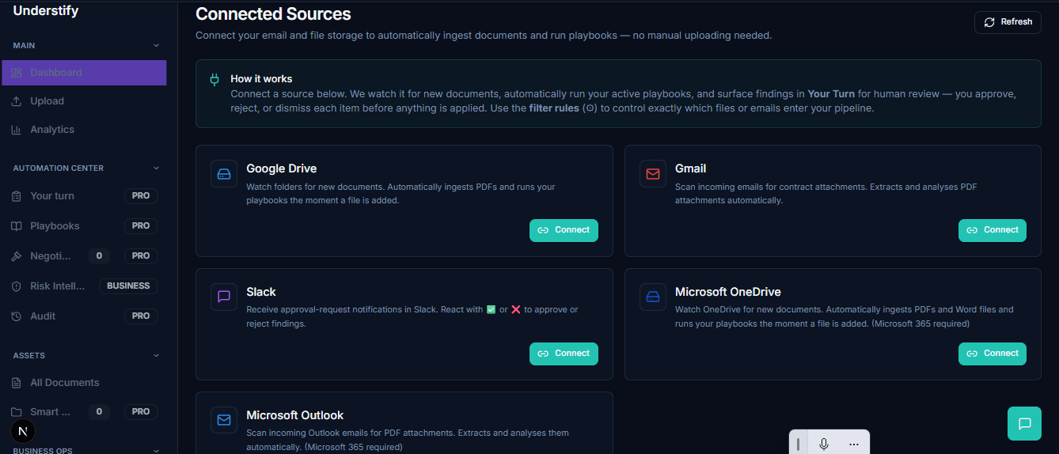Click the Upload arrow icon
1059x454 pixels.
[x=16, y=101]
